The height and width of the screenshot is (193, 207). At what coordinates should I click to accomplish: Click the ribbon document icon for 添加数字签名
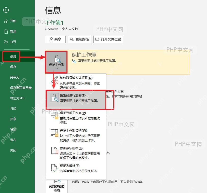pyautogui.click(x=54, y=150)
